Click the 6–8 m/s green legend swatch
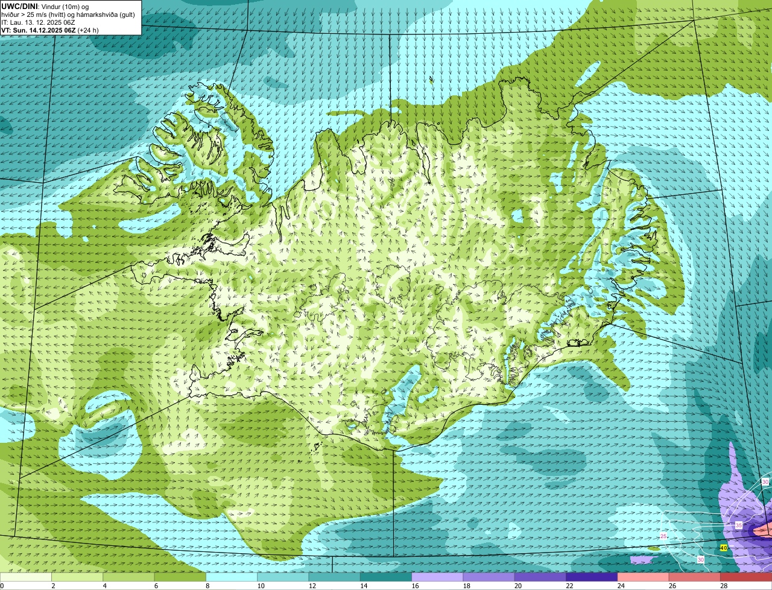 tap(180, 577)
